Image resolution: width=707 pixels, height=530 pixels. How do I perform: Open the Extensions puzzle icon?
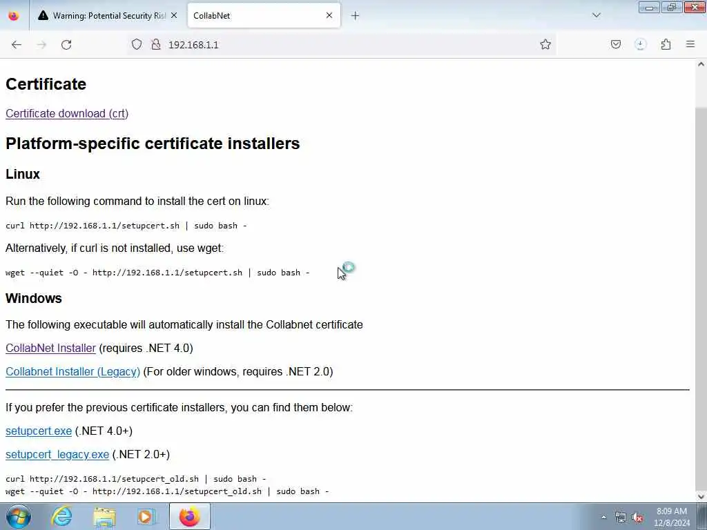pos(666,44)
